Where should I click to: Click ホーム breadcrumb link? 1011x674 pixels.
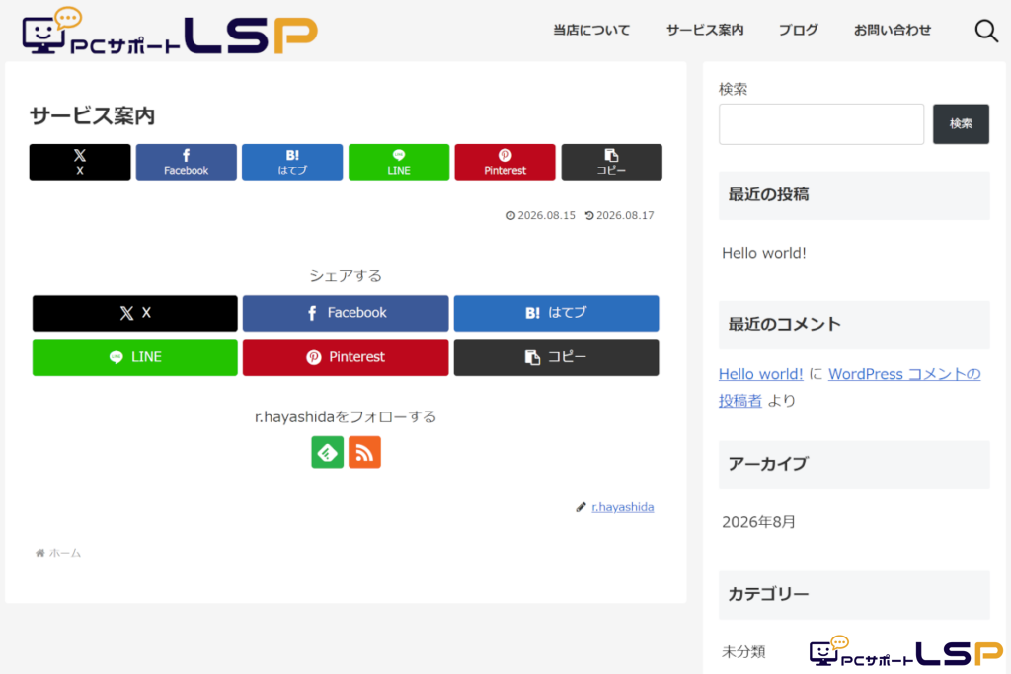64,553
